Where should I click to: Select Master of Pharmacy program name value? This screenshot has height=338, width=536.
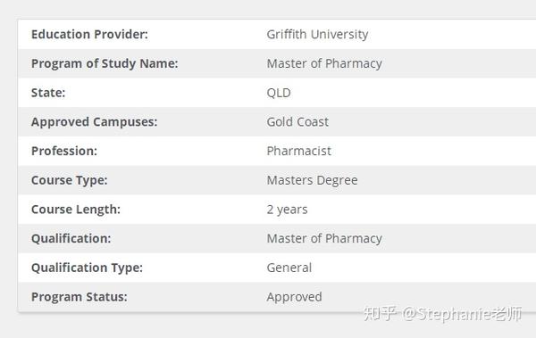pos(324,63)
